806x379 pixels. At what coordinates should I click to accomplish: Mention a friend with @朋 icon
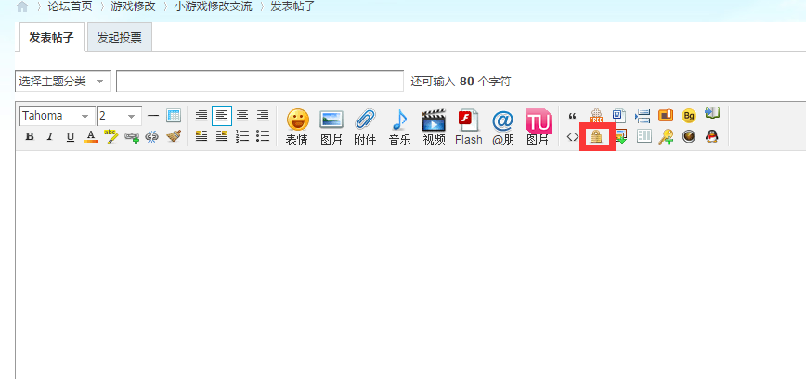(502, 126)
